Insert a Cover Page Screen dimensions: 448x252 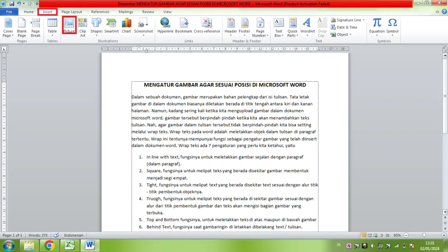pos(8,27)
